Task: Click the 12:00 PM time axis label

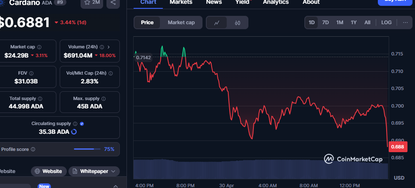Action: click(350, 185)
